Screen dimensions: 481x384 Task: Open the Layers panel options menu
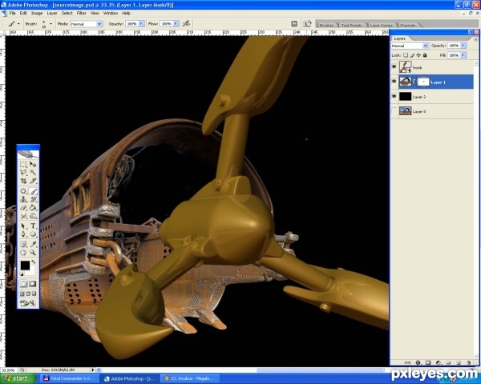475,39
